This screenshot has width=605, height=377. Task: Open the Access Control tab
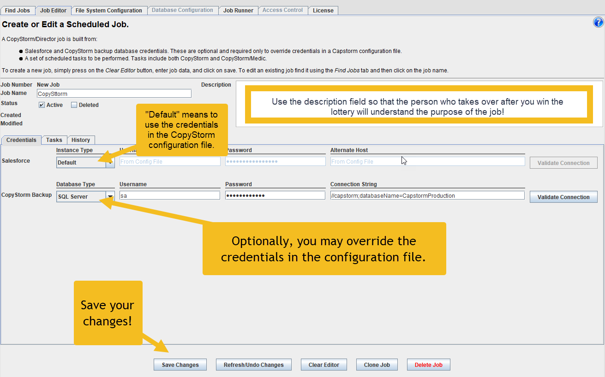click(x=282, y=10)
